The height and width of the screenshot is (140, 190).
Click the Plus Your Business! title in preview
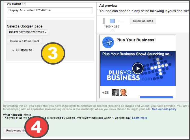(136, 40)
